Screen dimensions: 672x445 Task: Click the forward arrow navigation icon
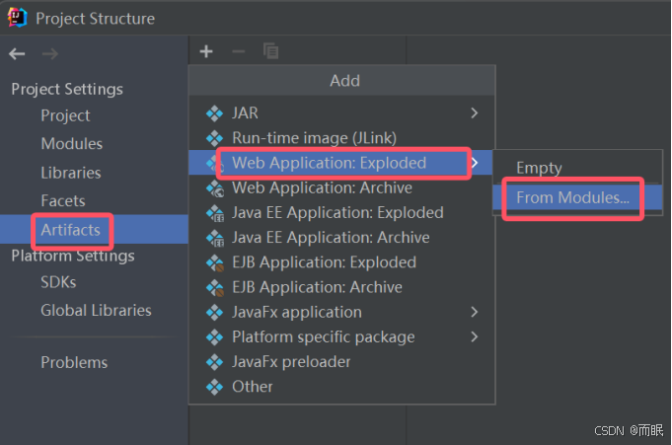tap(50, 53)
